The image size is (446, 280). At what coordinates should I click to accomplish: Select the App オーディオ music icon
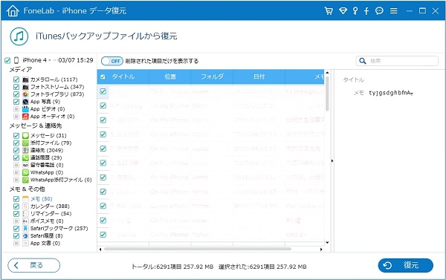click(x=25, y=117)
